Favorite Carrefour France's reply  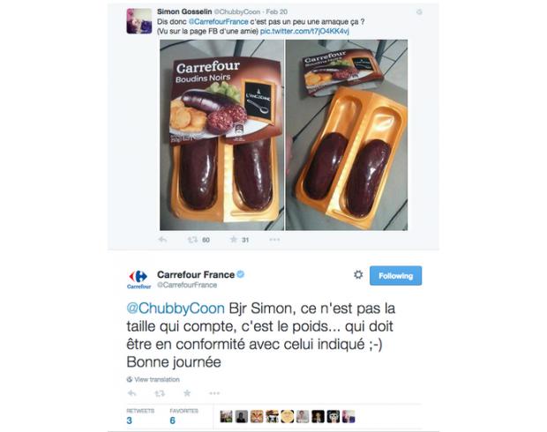[187, 393]
